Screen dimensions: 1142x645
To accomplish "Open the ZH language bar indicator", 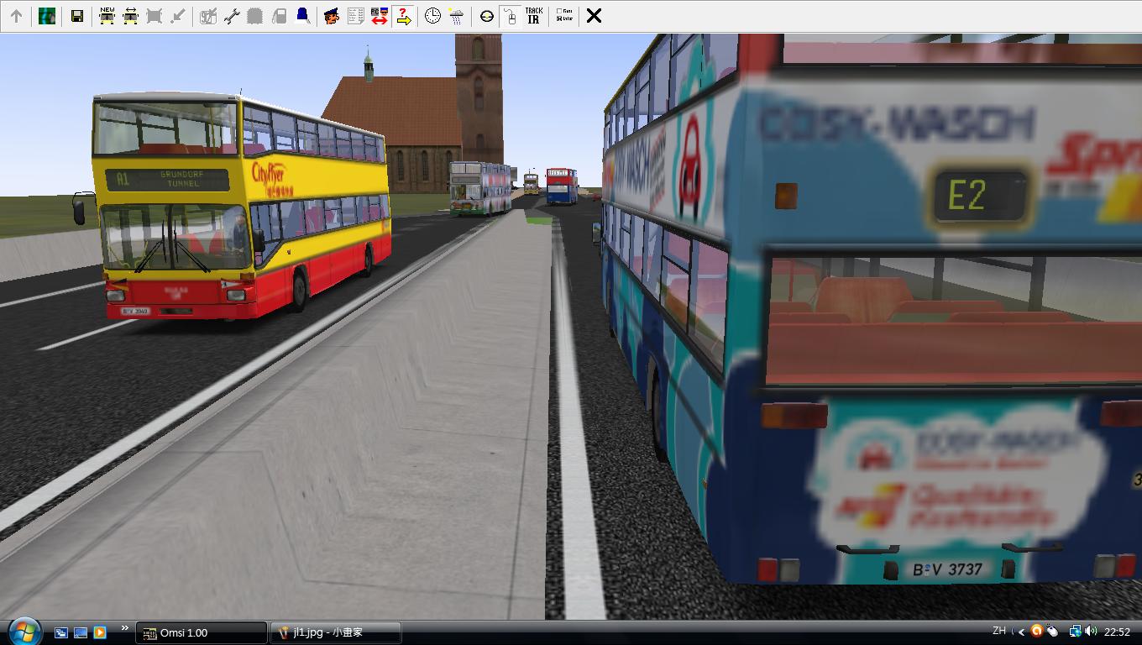I will [x=999, y=631].
